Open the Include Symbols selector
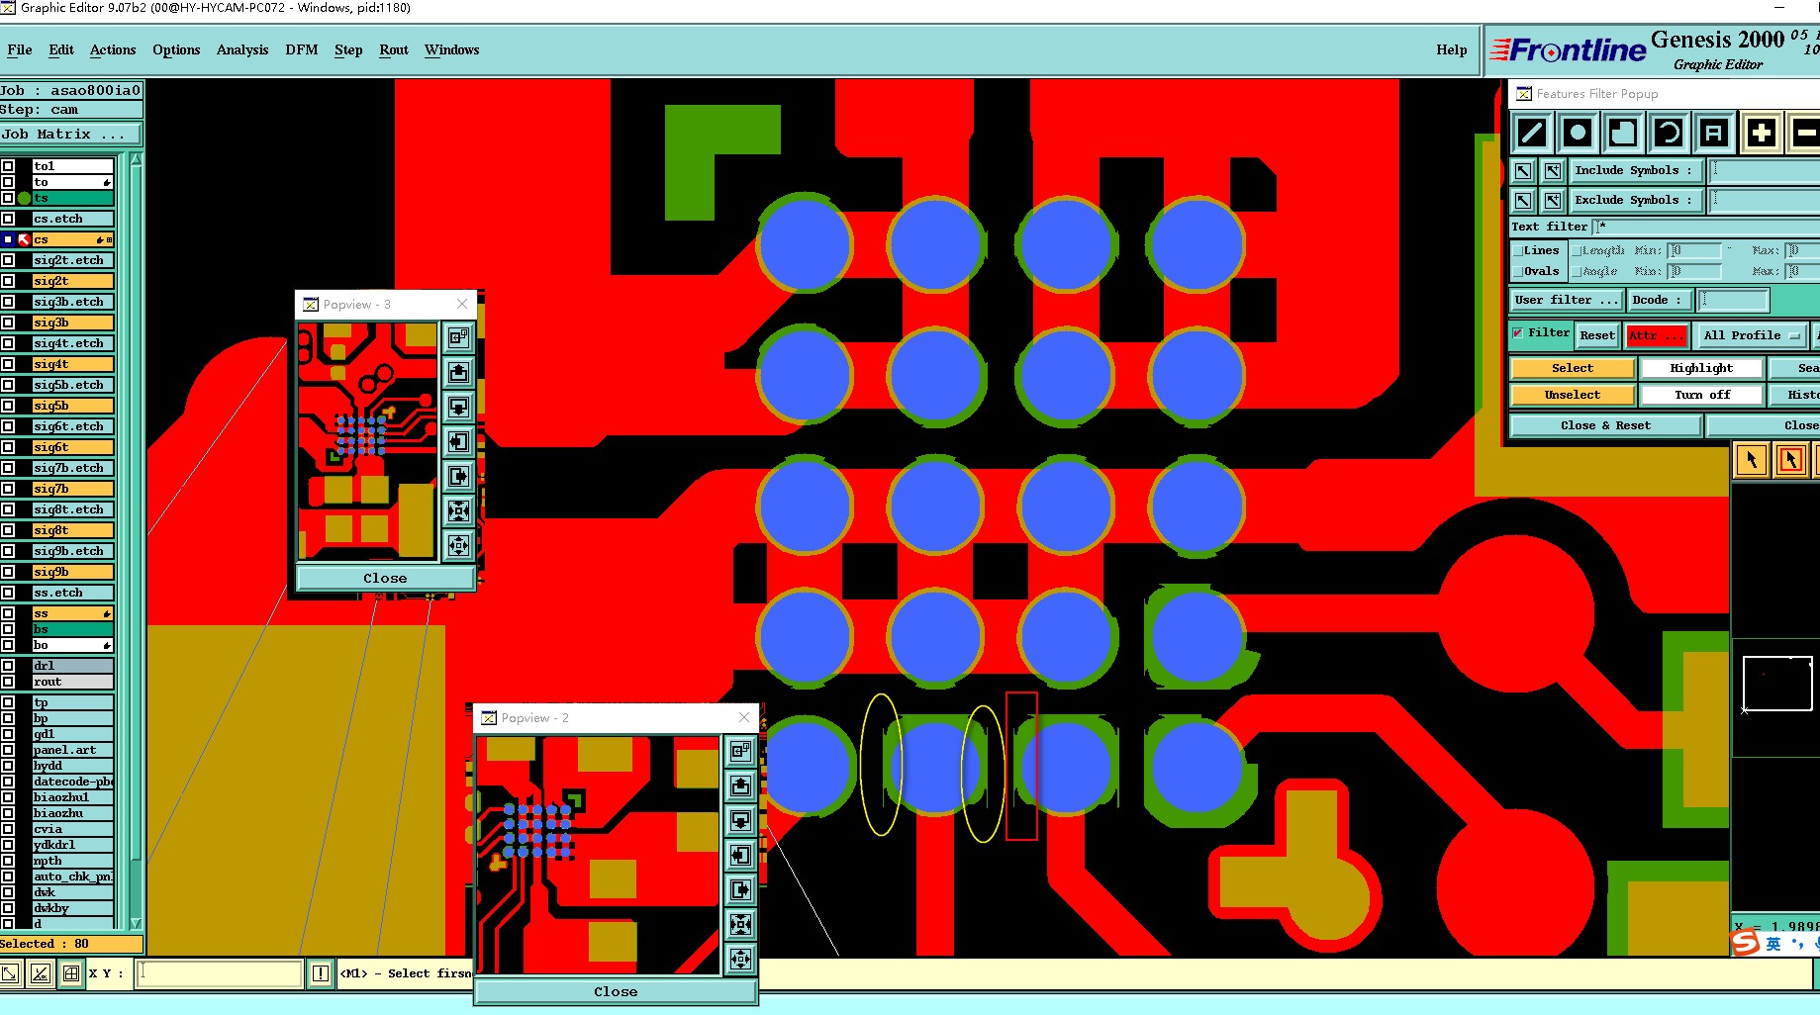This screenshot has height=1015, width=1820. (x=1635, y=171)
